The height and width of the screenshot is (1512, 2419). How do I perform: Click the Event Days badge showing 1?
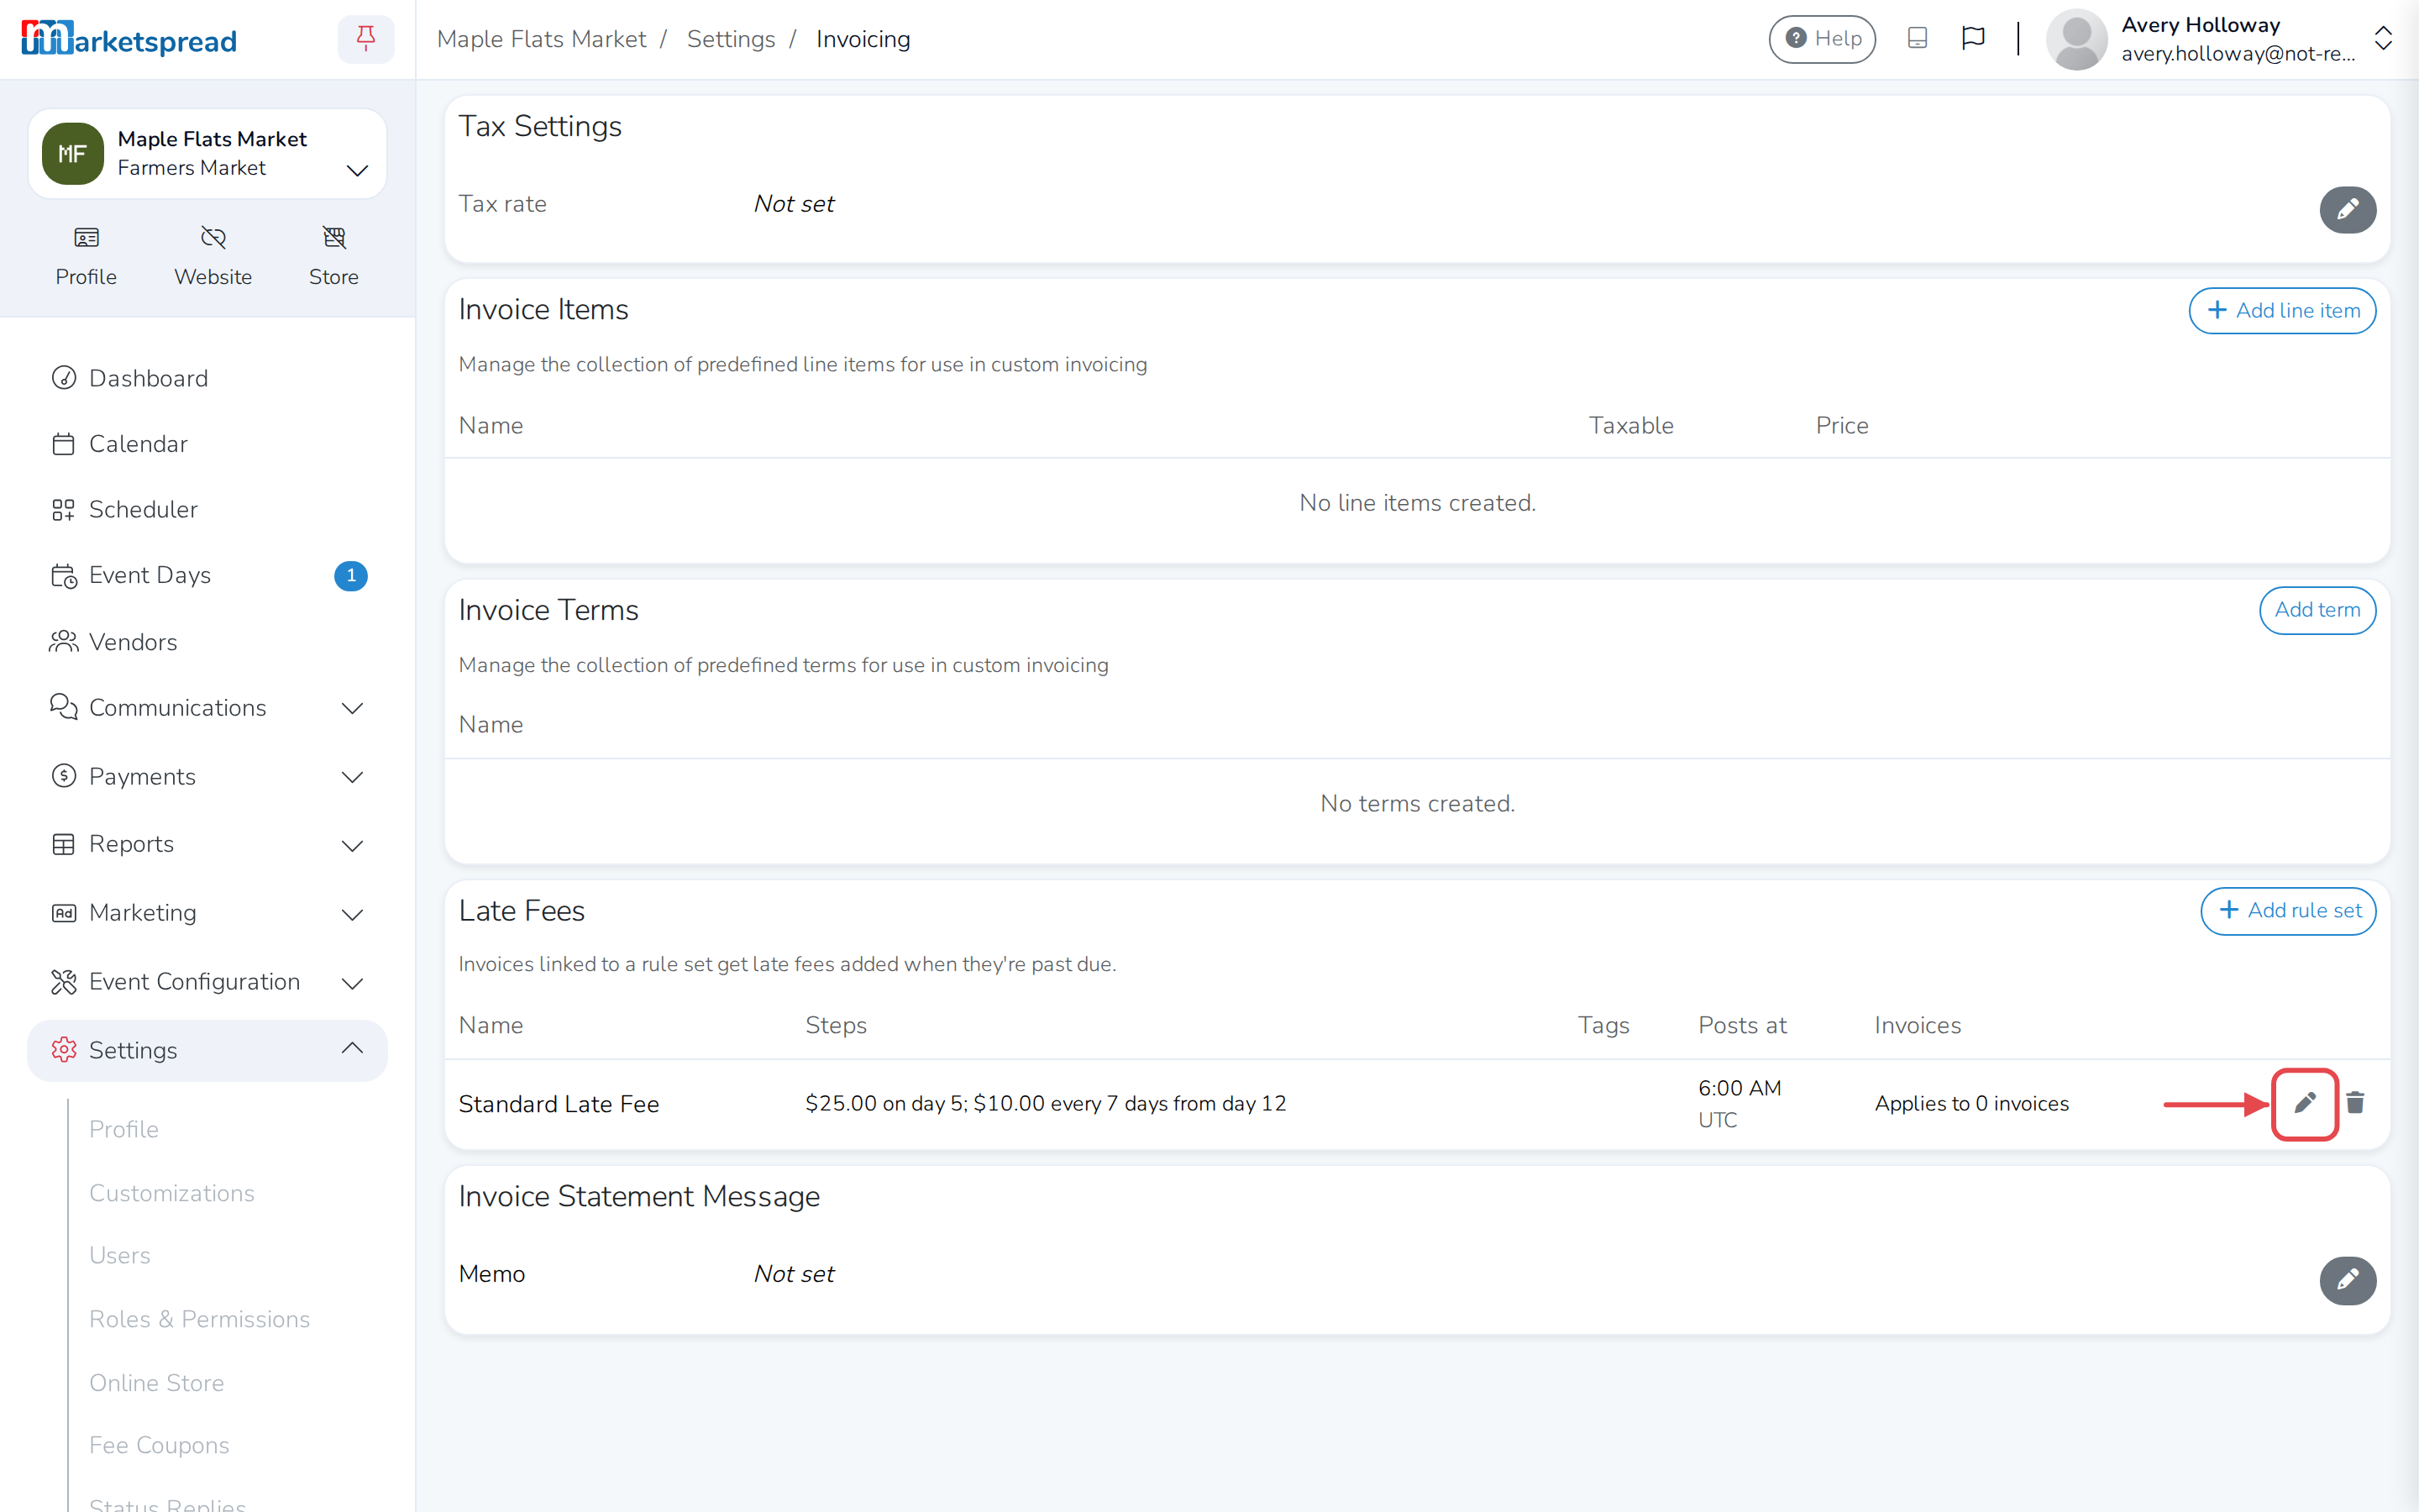coord(350,576)
